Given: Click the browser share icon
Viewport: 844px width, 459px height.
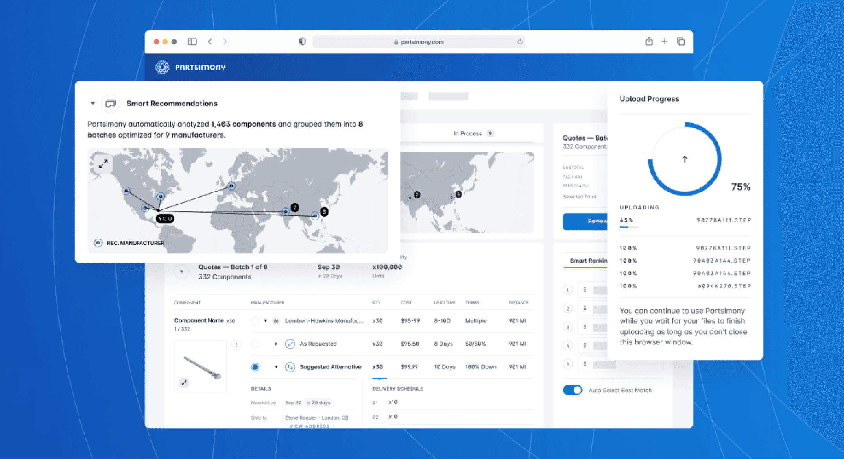Looking at the screenshot, I should pyautogui.click(x=649, y=41).
